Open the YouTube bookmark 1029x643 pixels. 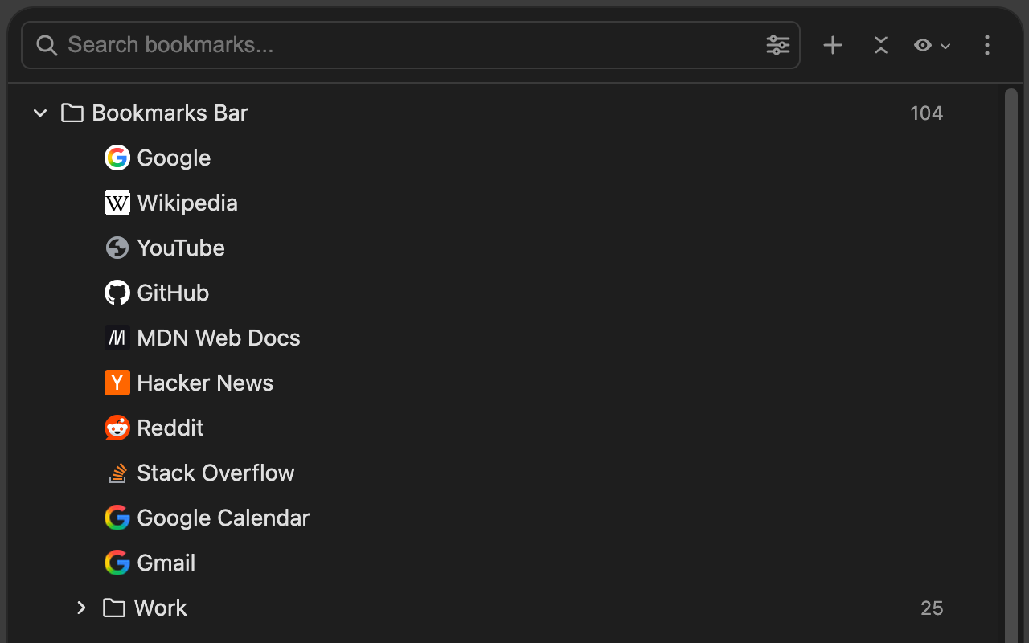tap(180, 248)
